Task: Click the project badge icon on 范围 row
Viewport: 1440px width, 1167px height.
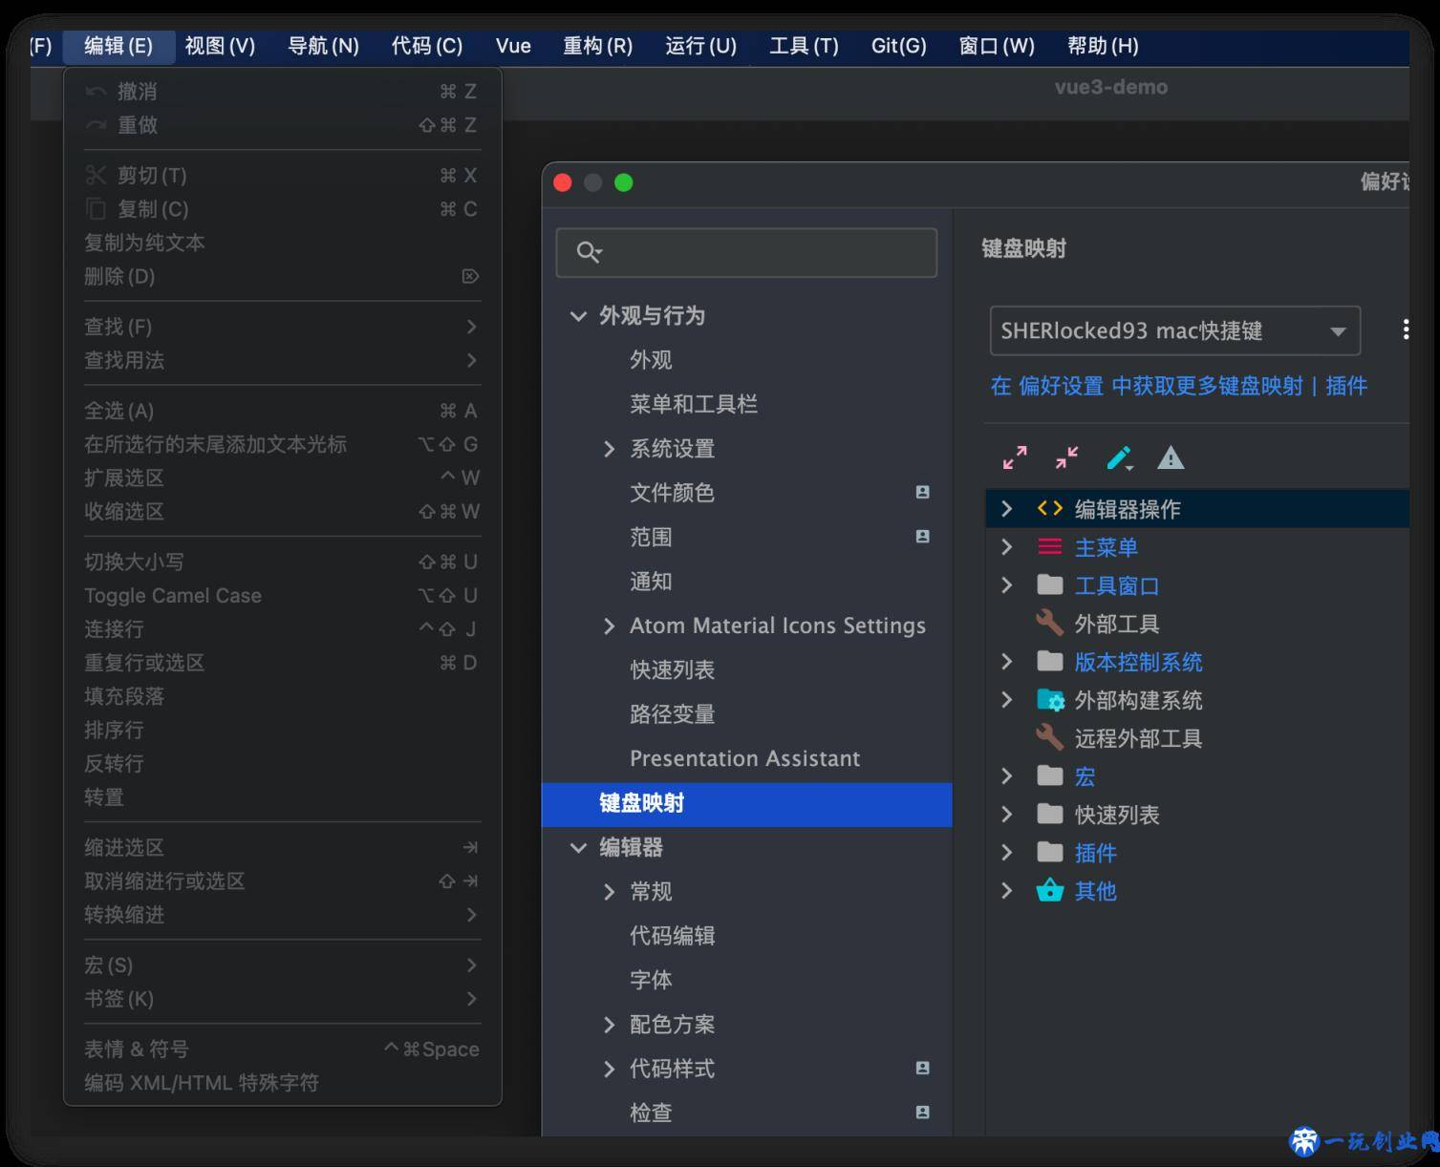Action: pyautogui.click(x=922, y=536)
